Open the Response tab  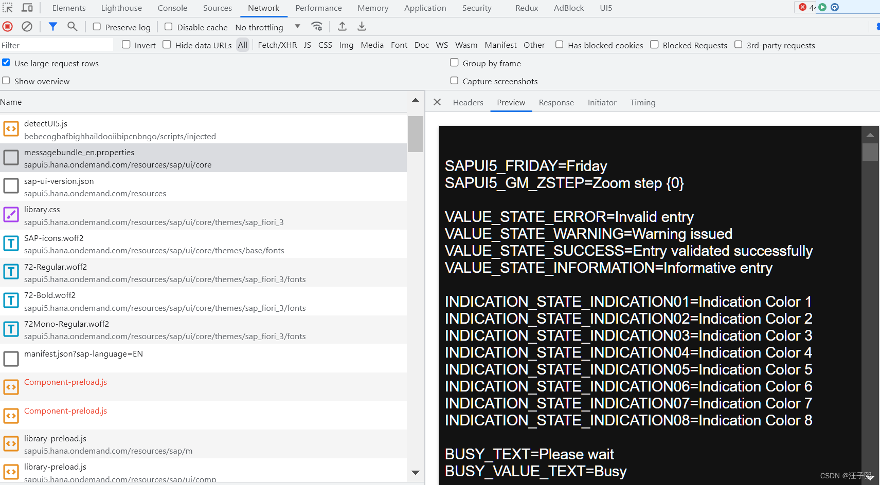[x=556, y=103]
